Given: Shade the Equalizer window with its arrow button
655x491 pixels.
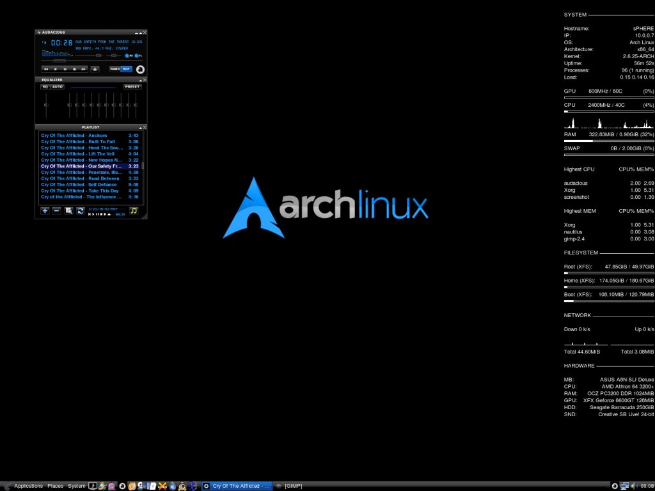Looking at the screenshot, I should click(141, 80).
